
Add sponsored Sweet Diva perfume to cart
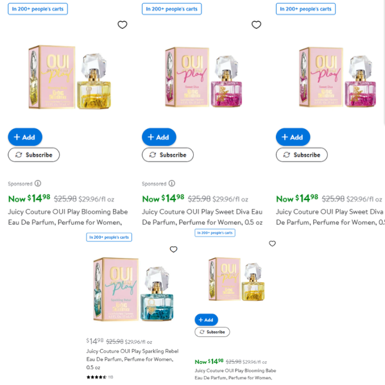(x=159, y=137)
